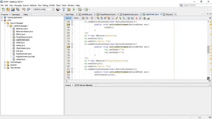Click the Shift Line Right icon
The image size is (212, 119).
click(132, 18)
